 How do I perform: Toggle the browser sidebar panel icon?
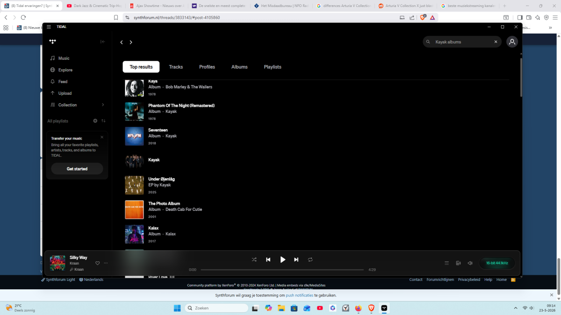click(x=520, y=17)
